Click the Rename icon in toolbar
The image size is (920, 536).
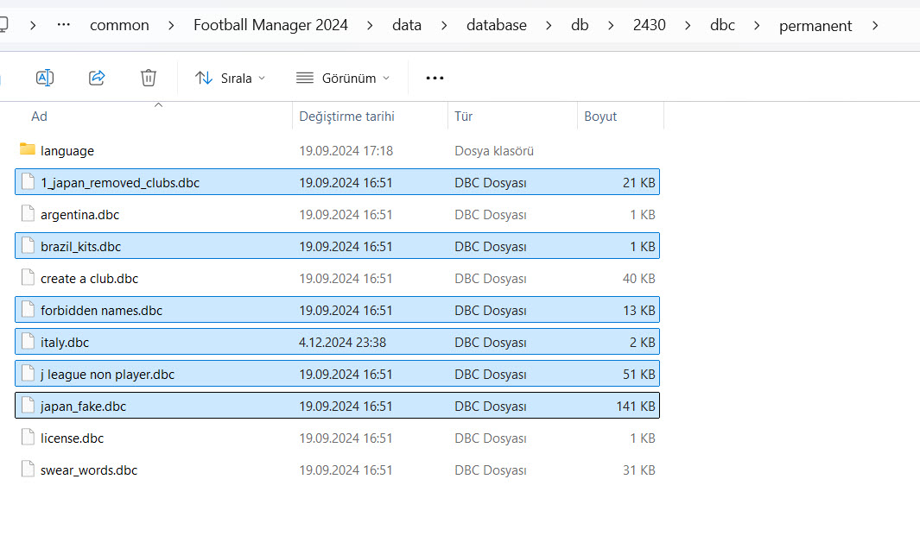click(45, 78)
